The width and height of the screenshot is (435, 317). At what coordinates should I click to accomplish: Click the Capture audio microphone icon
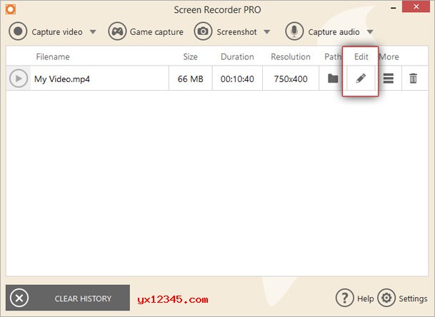click(x=294, y=31)
